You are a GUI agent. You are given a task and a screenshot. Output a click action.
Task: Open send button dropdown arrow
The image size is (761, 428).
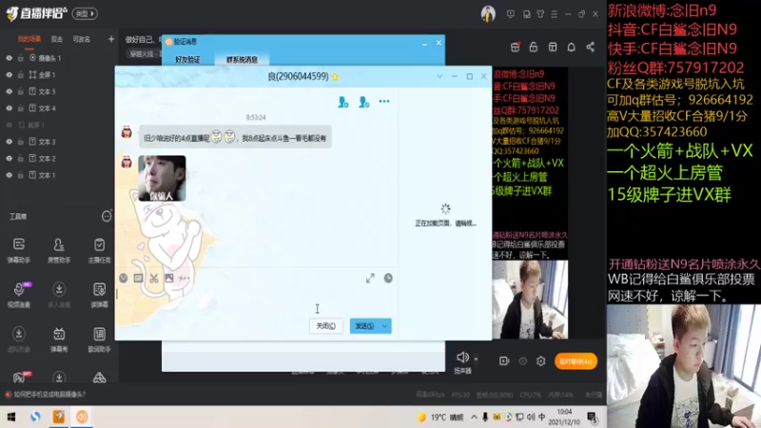click(385, 326)
